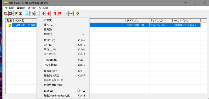Choose 切り取り(T) from context menu
The width and height of the screenshot is (209, 99).
point(63,40)
